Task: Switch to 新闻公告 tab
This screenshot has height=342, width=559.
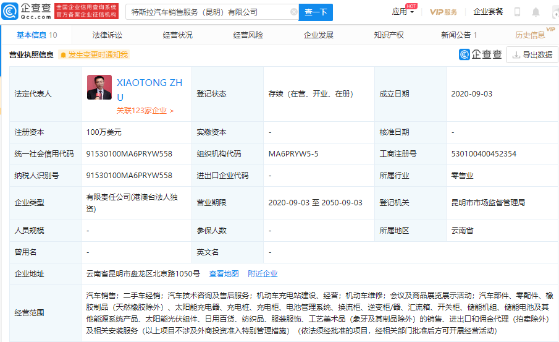Action: point(459,35)
